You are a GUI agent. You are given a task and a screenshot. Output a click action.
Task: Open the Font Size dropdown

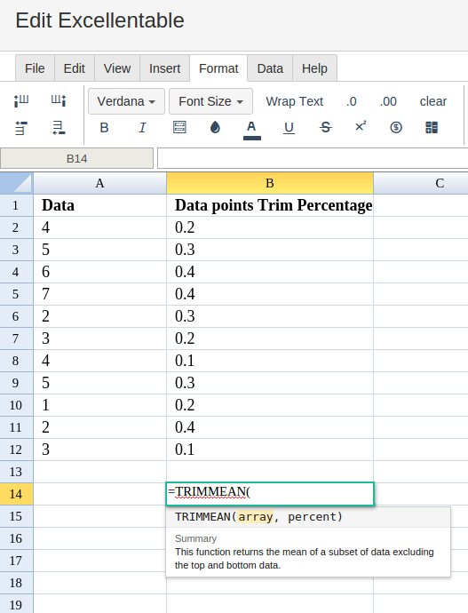211,101
